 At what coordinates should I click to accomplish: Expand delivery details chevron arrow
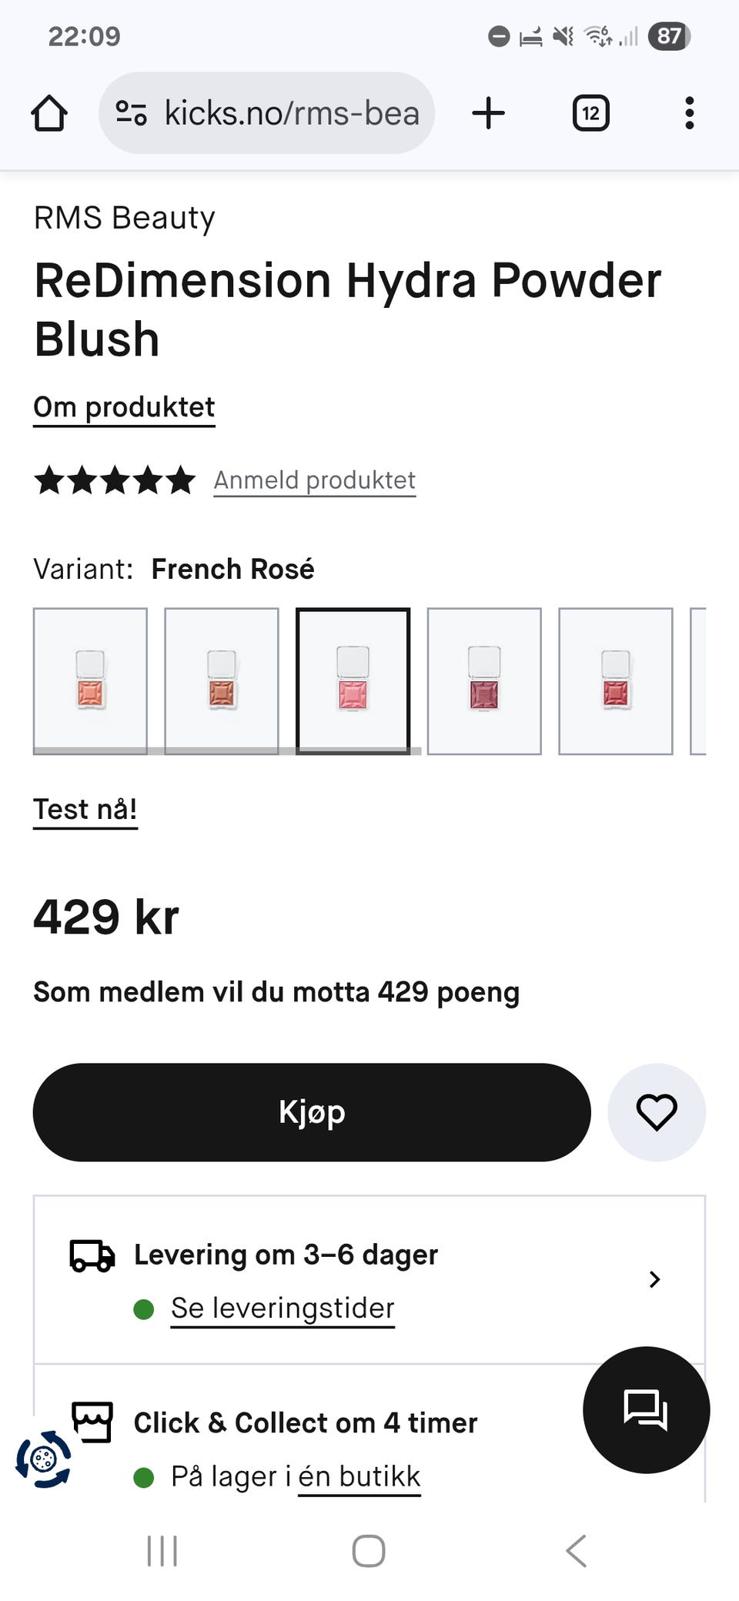click(x=654, y=1279)
